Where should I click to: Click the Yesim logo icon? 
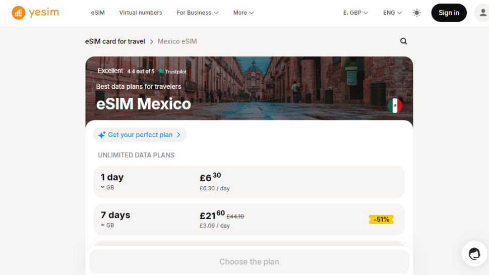(x=18, y=13)
